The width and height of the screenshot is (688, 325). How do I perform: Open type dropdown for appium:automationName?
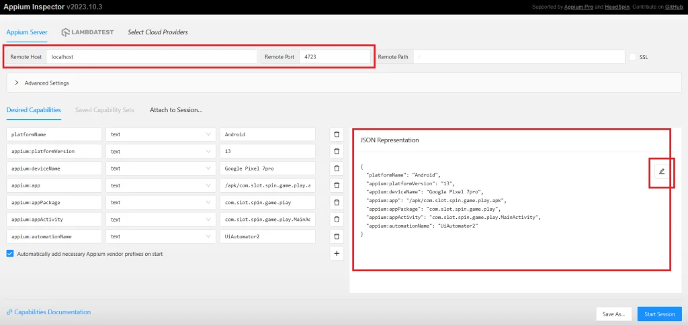[161, 236]
